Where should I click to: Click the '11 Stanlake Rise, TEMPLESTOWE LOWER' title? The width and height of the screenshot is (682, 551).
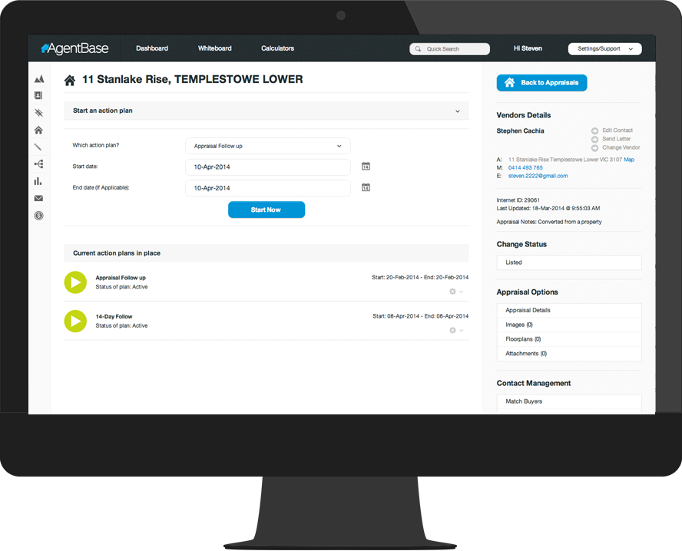click(193, 79)
